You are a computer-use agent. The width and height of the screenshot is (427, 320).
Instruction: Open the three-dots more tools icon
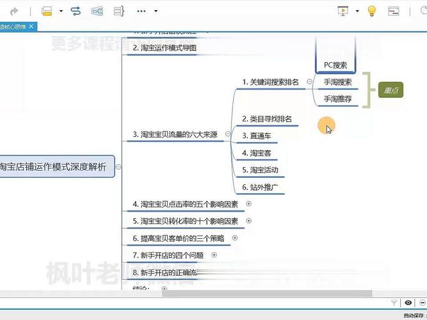141,11
